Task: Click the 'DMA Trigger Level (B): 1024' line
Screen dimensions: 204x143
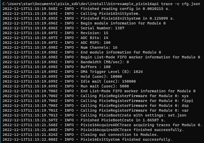Action: pyautogui.click(x=73, y=72)
